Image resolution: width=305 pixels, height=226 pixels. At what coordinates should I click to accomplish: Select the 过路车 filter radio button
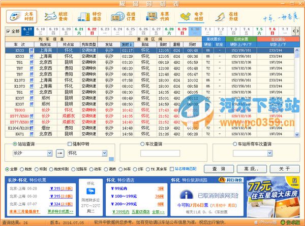[x=73, y=169]
